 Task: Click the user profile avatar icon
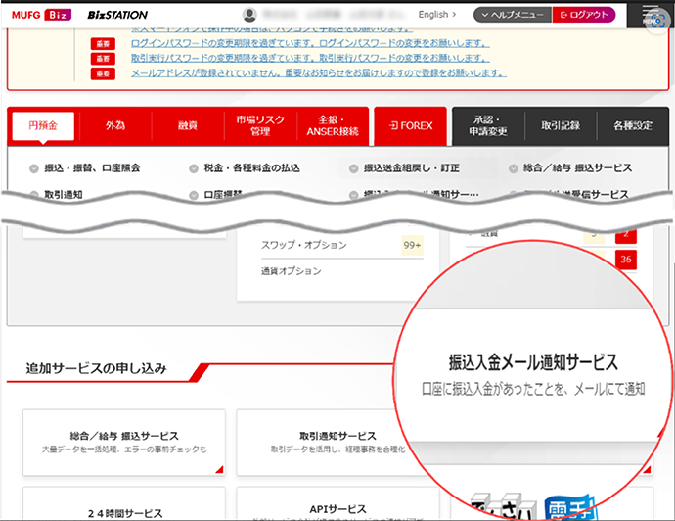pos(250,15)
